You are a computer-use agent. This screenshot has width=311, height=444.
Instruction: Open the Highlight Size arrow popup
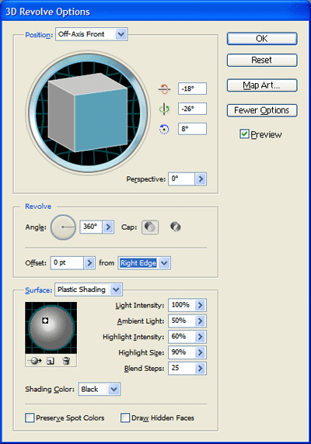coord(201,352)
